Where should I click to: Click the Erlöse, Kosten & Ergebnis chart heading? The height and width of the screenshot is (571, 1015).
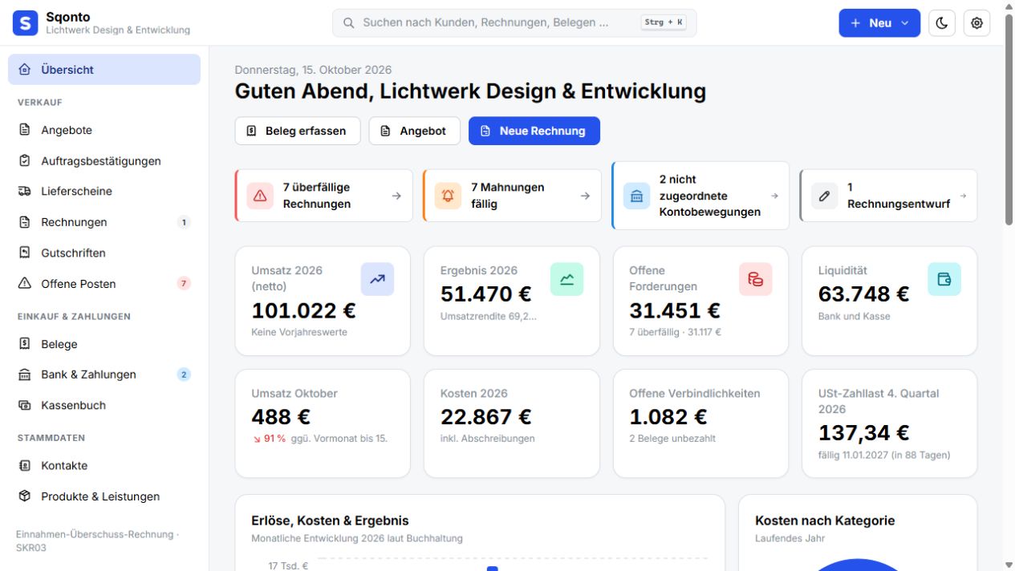(x=330, y=520)
